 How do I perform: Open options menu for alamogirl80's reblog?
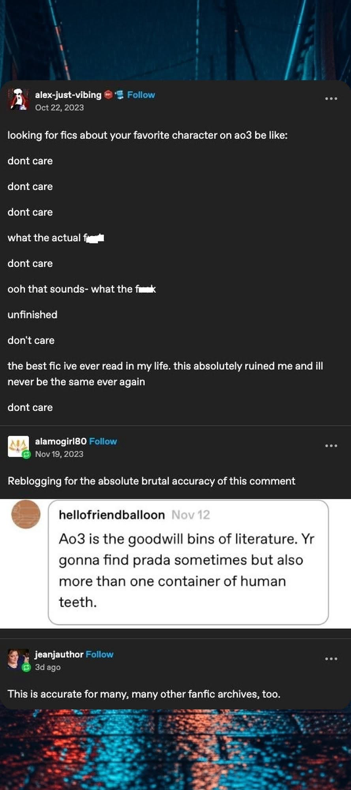[x=331, y=446]
